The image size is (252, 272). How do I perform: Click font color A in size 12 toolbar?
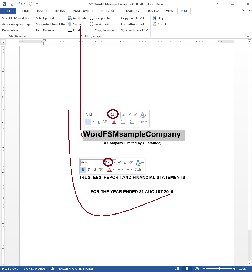(110, 170)
